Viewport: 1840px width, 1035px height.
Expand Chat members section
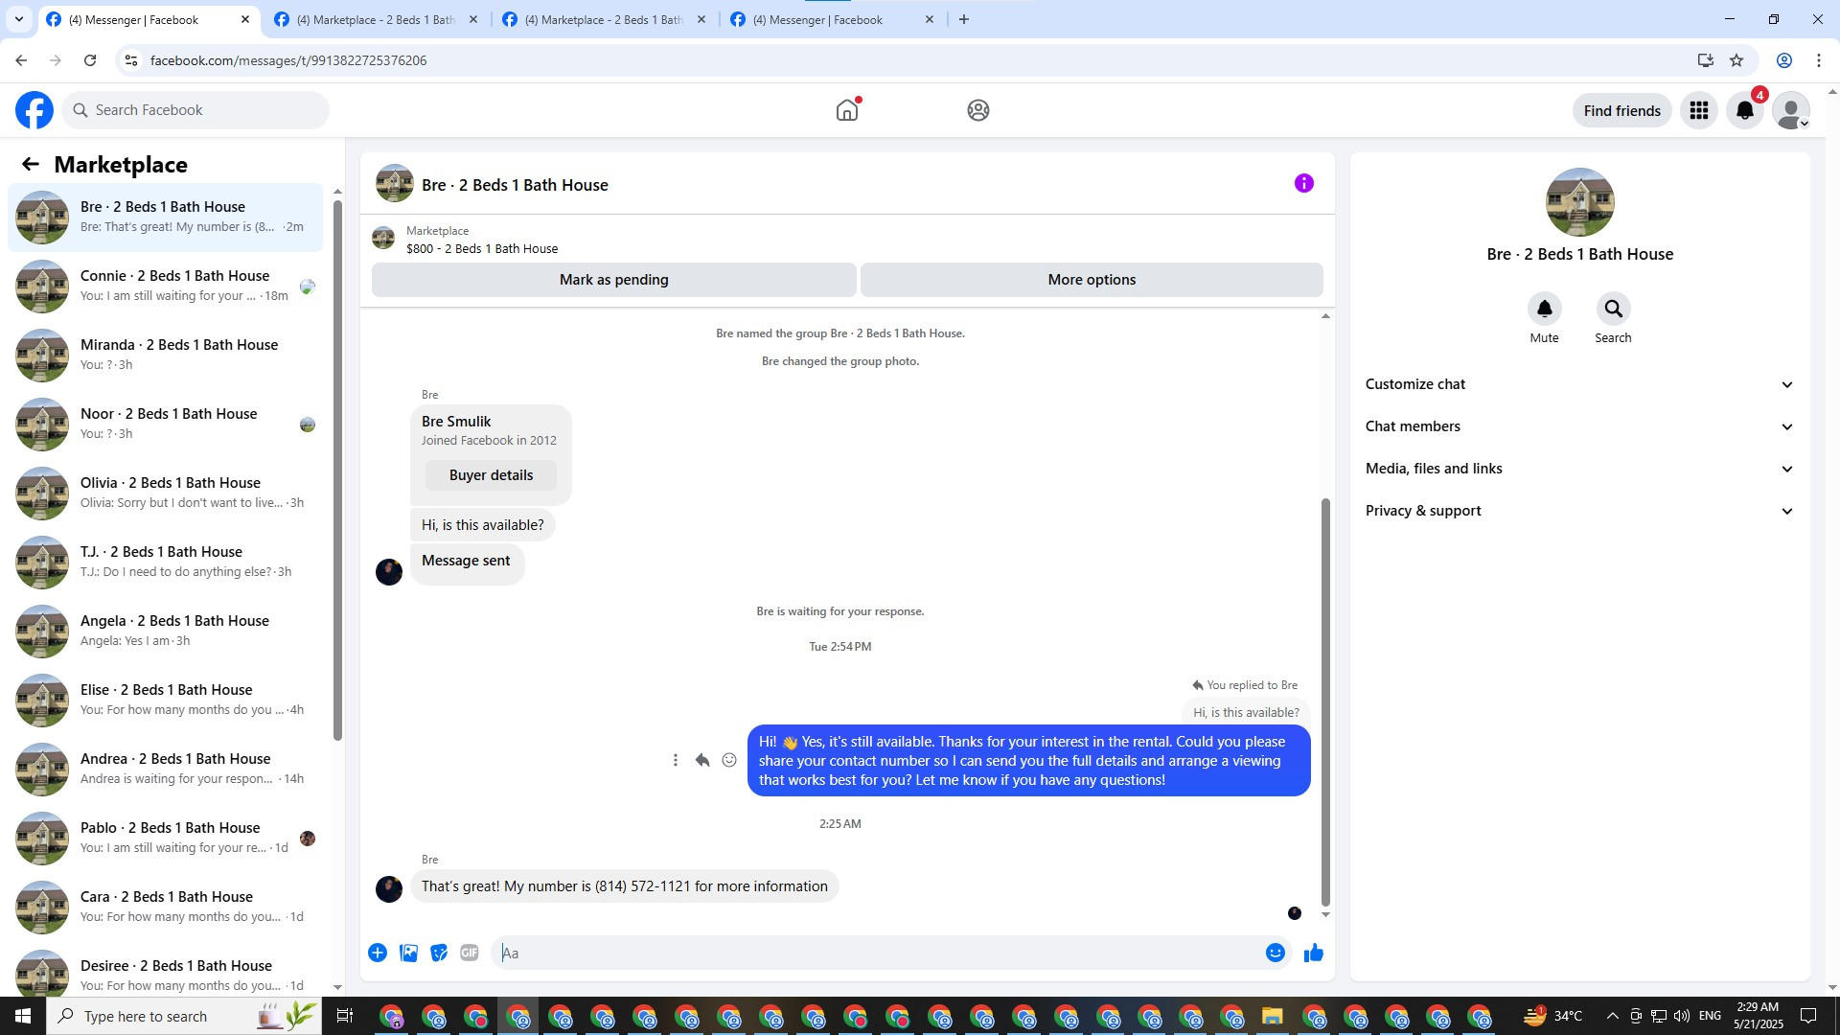(x=1579, y=426)
